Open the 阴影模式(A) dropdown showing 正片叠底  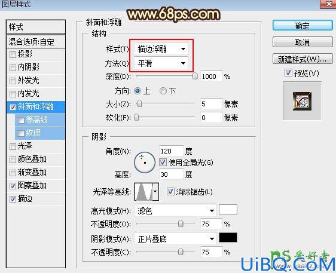pos(175,239)
